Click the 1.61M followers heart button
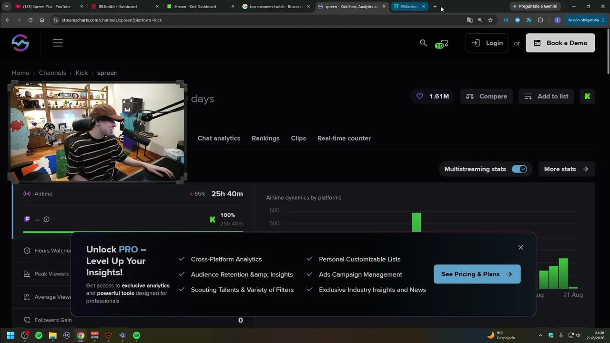The image size is (610, 343). (x=432, y=96)
